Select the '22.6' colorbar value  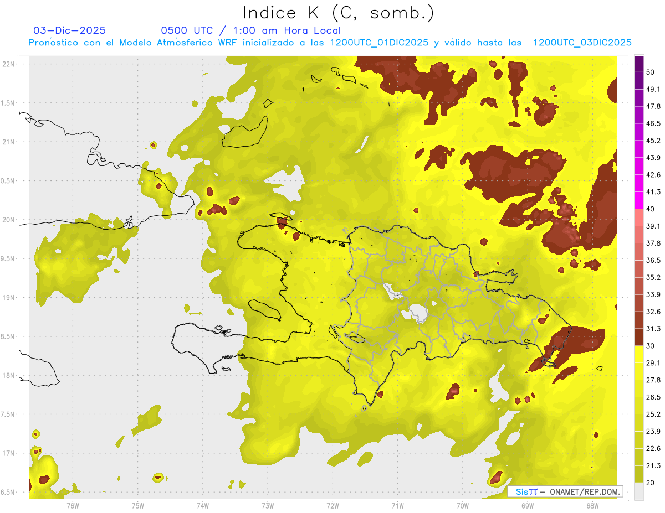tap(653, 448)
